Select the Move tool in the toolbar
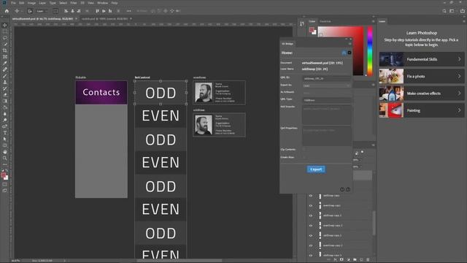This screenshot has width=467, height=263. coord(5,26)
